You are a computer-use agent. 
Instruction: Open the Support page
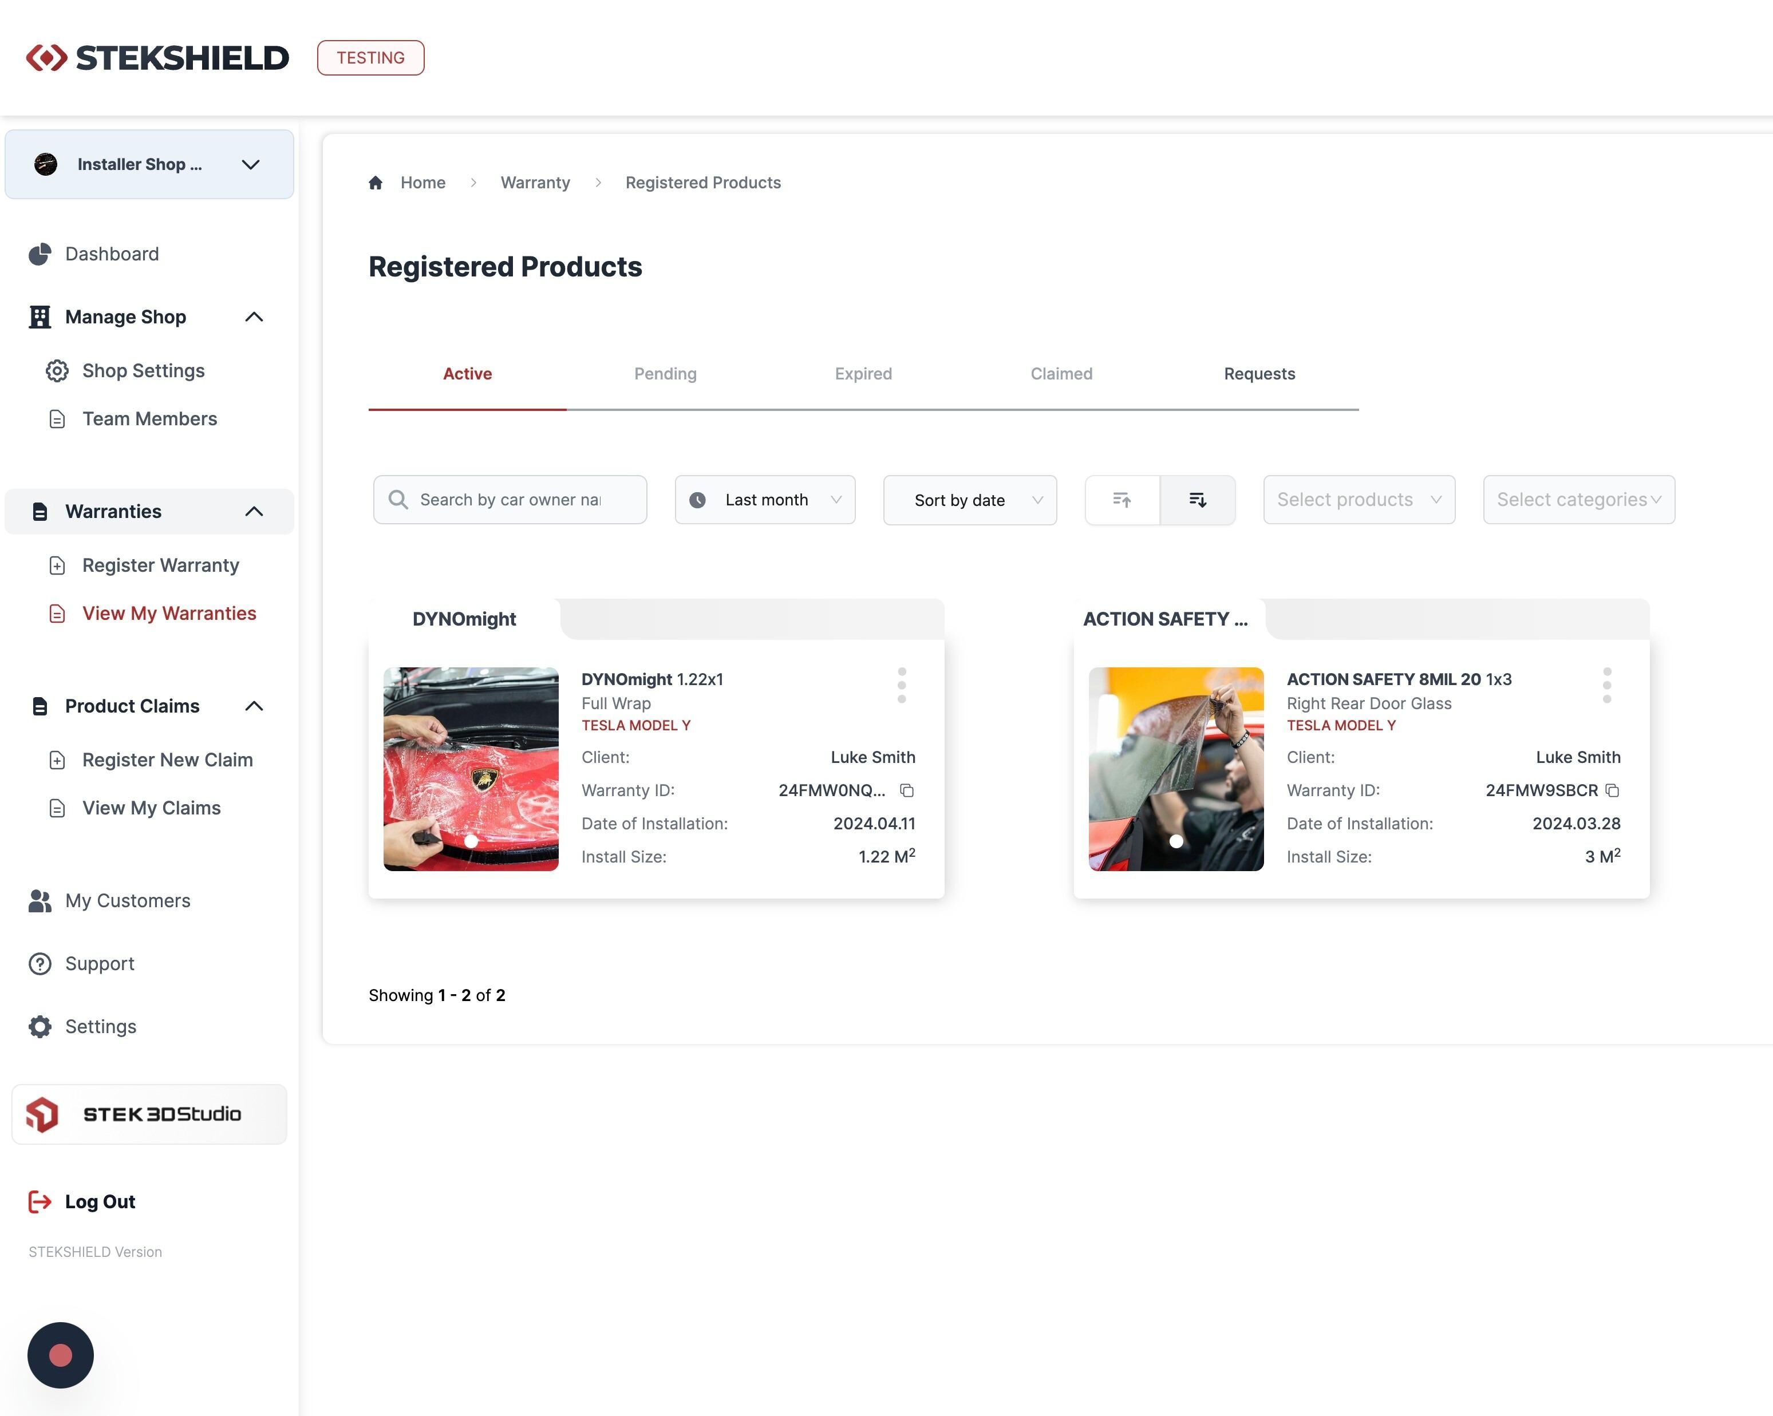(x=100, y=964)
